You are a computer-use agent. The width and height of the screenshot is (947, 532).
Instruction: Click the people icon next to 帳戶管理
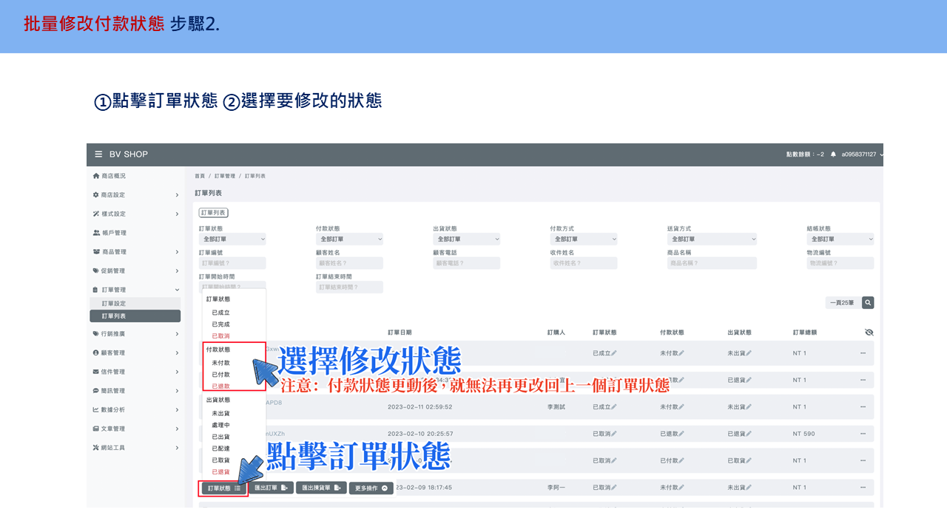tap(96, 233)
